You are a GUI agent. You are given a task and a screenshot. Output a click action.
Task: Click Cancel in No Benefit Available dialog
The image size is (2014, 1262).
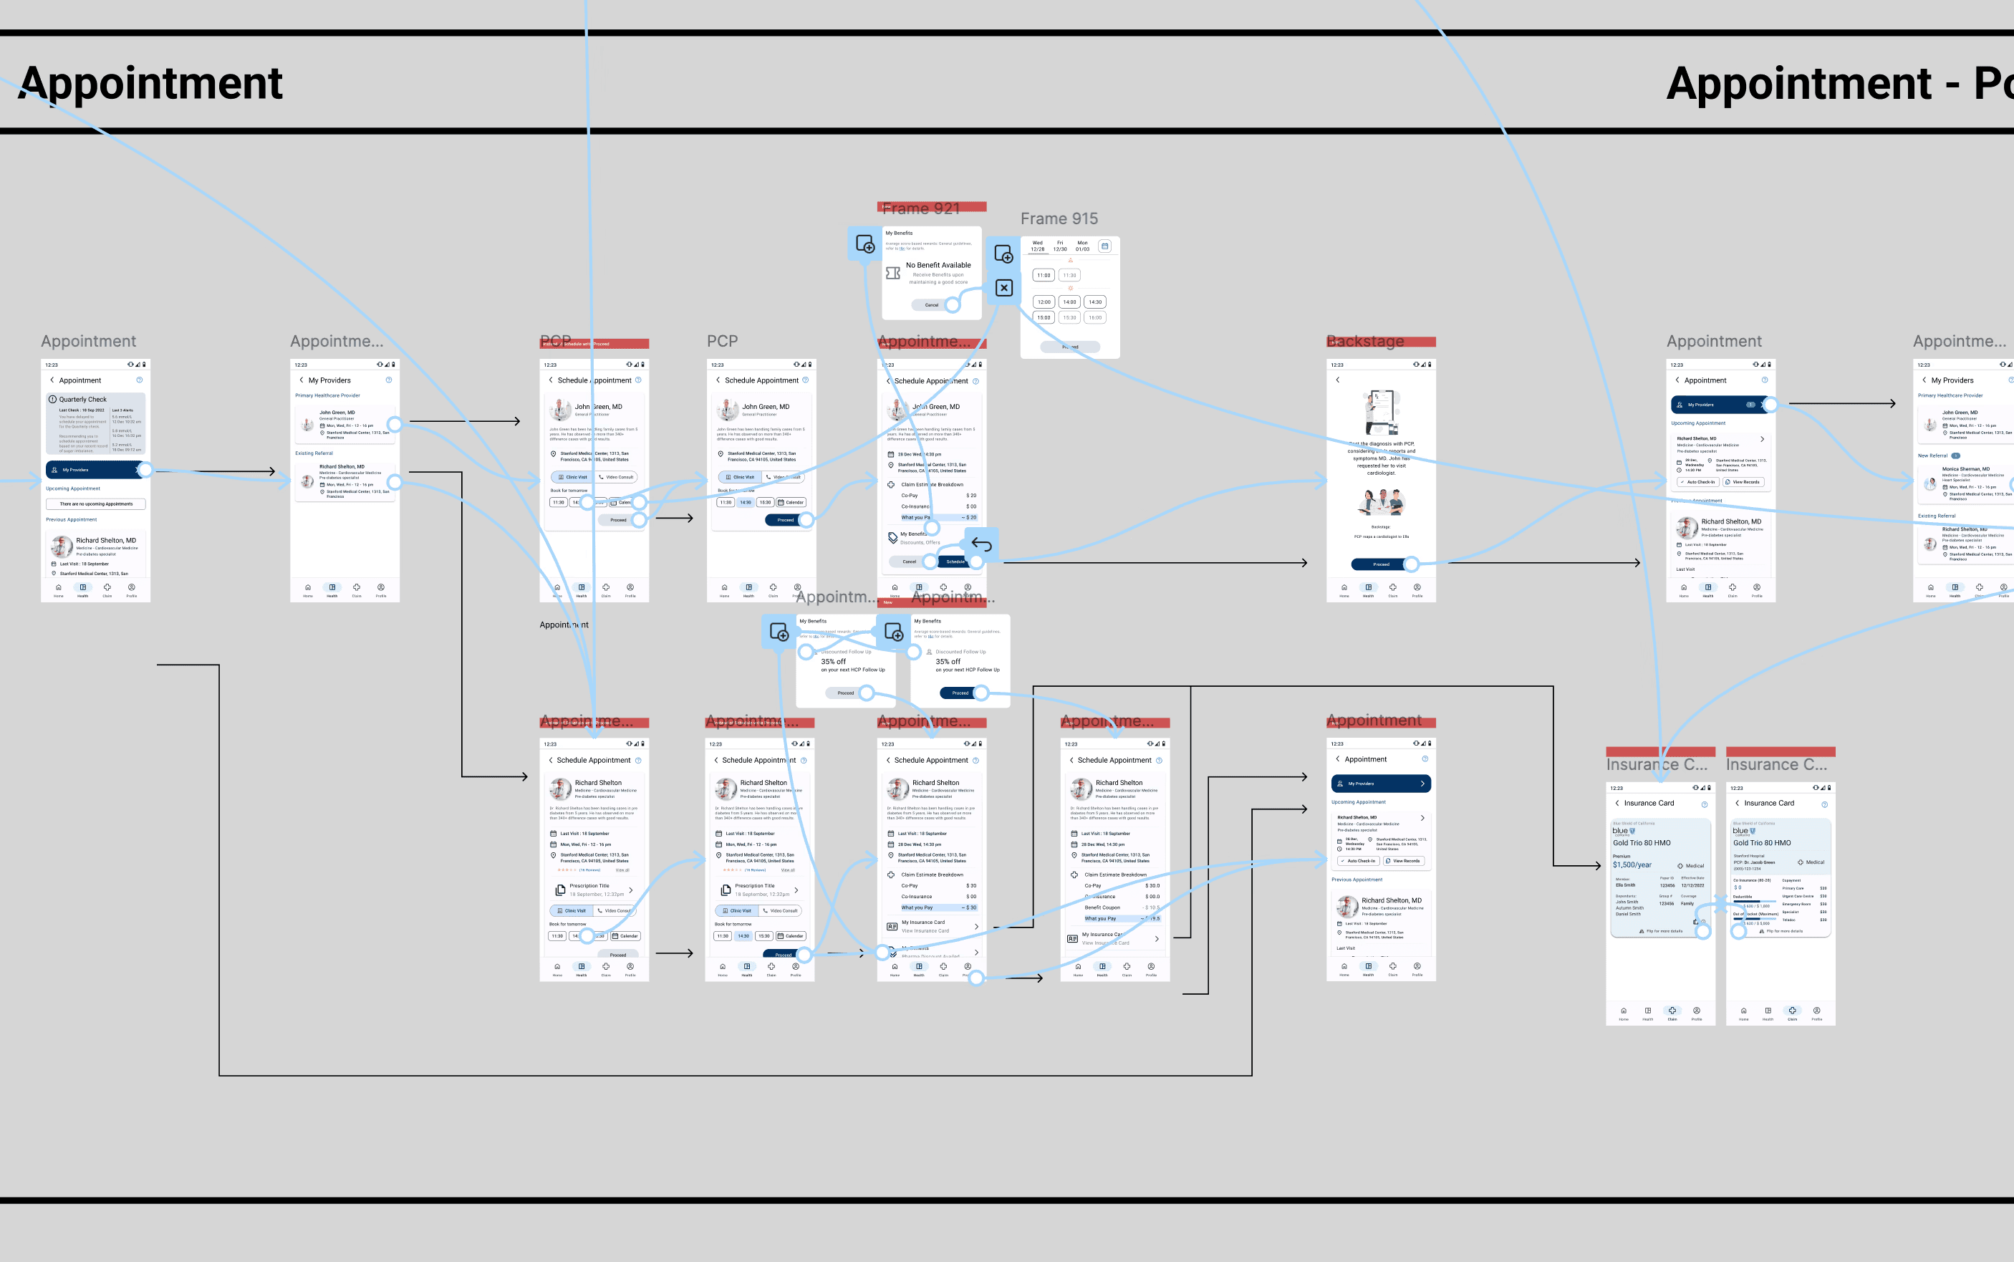(932, 306)
